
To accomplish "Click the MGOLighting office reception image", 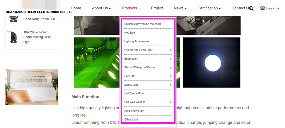I will [32, 87].
